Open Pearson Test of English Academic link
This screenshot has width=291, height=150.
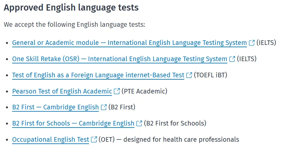tap(62, 92)
